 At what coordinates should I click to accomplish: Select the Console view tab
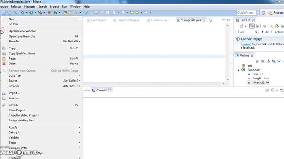pos(102,90)
